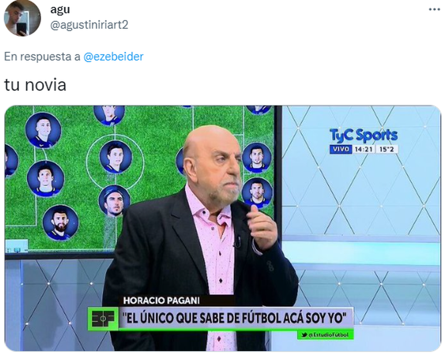Viewport: 445px width, 355px height.
Task: Click the green Estudio Fútbol logo icon
Action: pyautogui.click(x=103, y=318)
